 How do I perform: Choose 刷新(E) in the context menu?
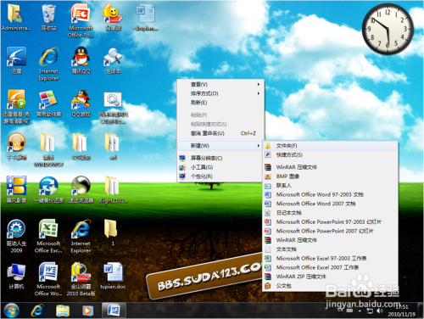pos(220,103)
